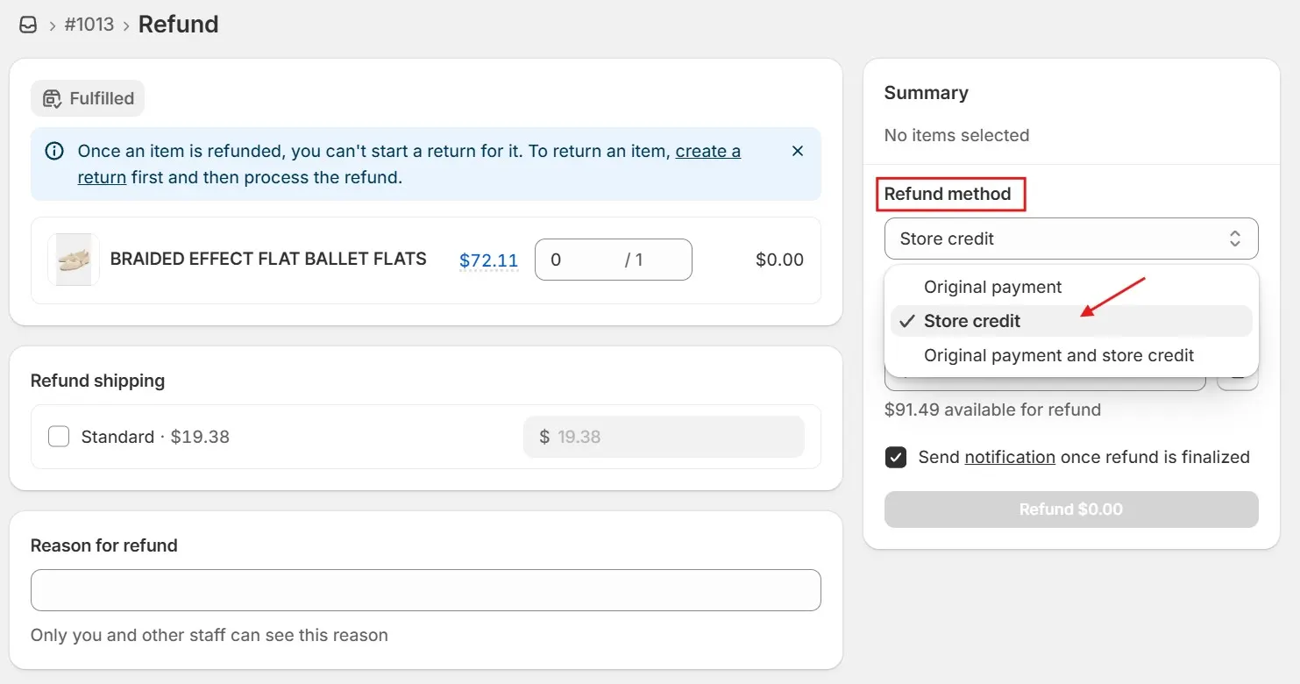Go back to order #1013 breadcrumb
The image size is (1300, 684).
pyautogui.click(x=89, y=25)
